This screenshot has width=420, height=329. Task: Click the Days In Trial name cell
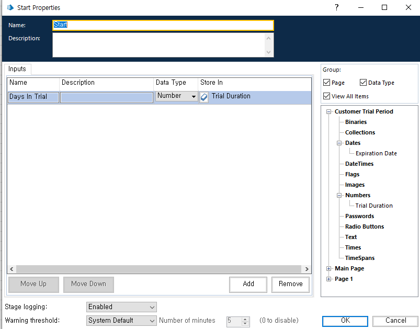pos(33,97)
